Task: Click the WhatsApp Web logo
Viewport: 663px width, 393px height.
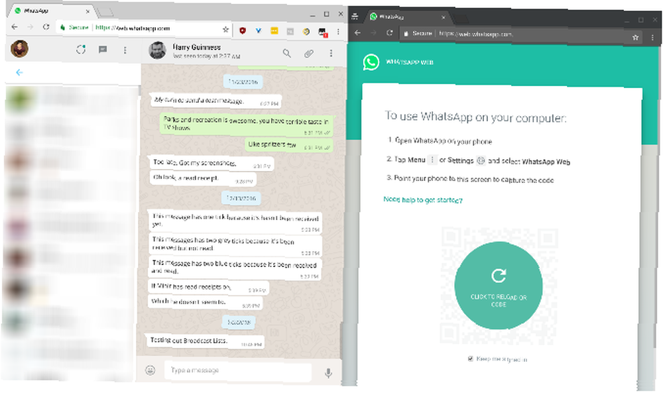Action: coord(371,62)
